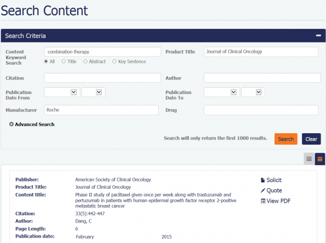Choose the Abstract radio option
326x243 pixels.
pos(85,61)
